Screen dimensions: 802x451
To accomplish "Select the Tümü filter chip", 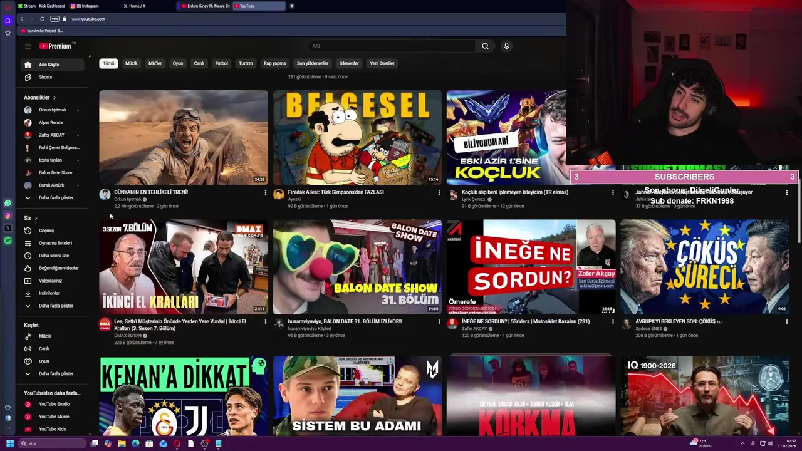I will click(109, 63).
